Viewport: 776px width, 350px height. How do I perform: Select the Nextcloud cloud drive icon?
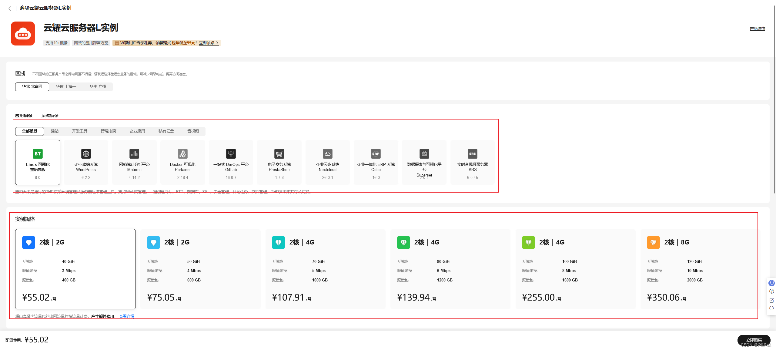pyautogui.click(x=328, y=154)
